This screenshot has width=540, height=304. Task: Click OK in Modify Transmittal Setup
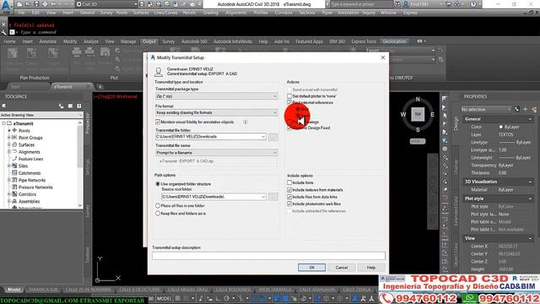pyautogui.click(x=311, y=268)
